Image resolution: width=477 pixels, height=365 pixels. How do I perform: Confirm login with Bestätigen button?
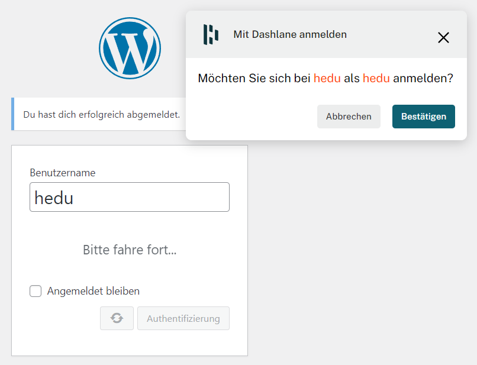click(424, 117)
